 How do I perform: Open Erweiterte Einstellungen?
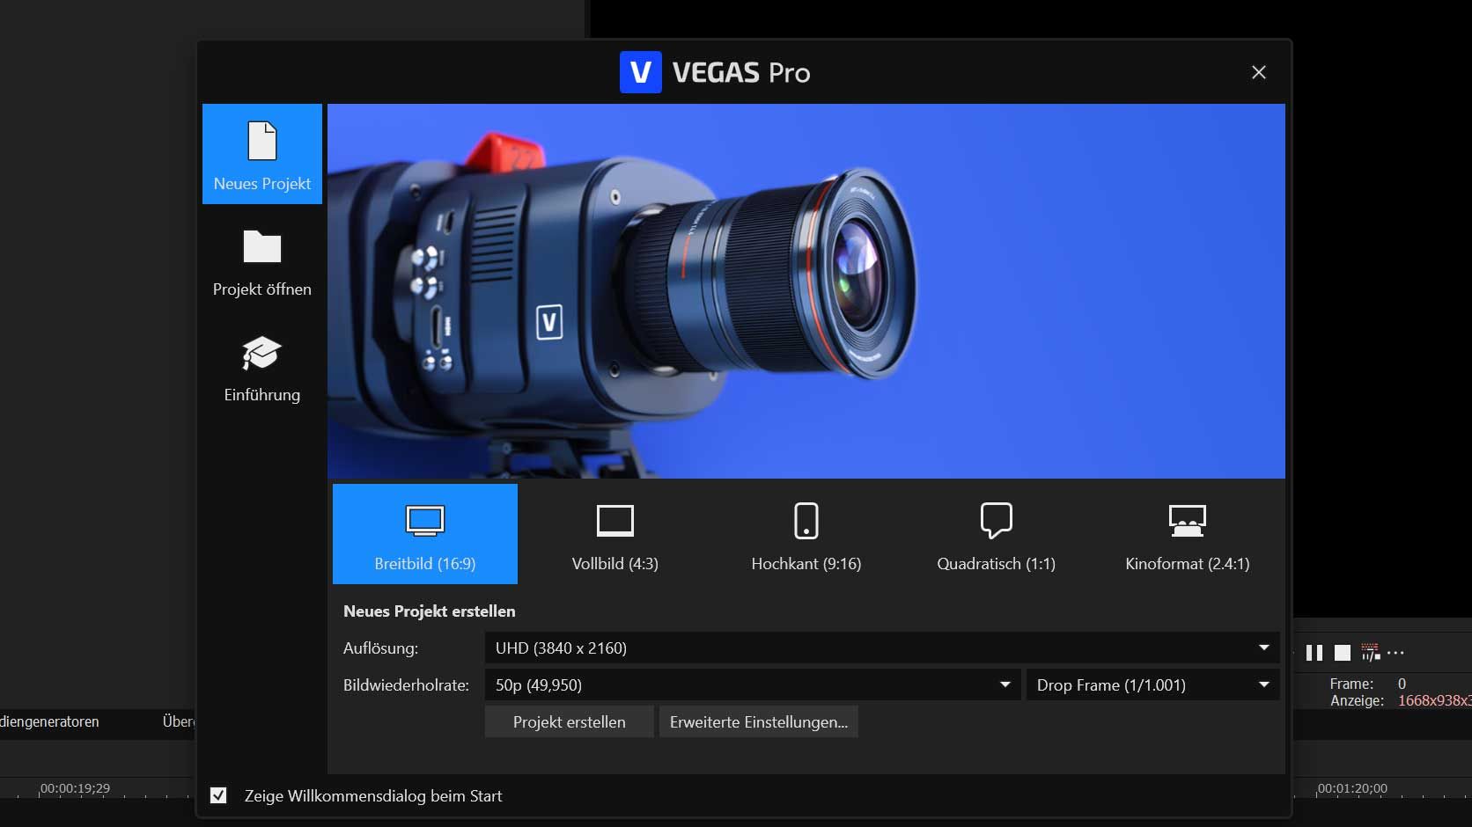(x=758, y=721)
